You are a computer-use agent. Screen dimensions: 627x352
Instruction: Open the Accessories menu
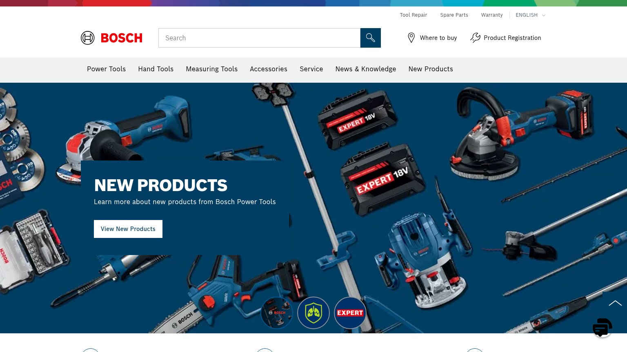point(269,69)
